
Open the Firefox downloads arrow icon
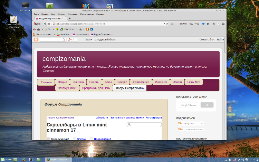tap(214, 24)
